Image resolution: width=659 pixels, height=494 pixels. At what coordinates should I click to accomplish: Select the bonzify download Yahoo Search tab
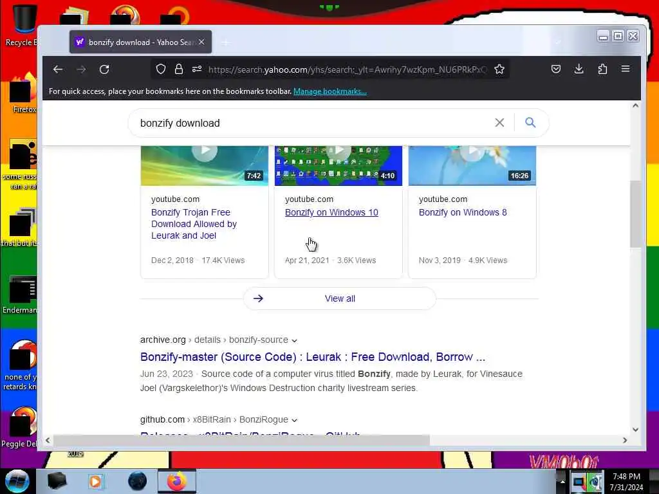coord(140,42)
